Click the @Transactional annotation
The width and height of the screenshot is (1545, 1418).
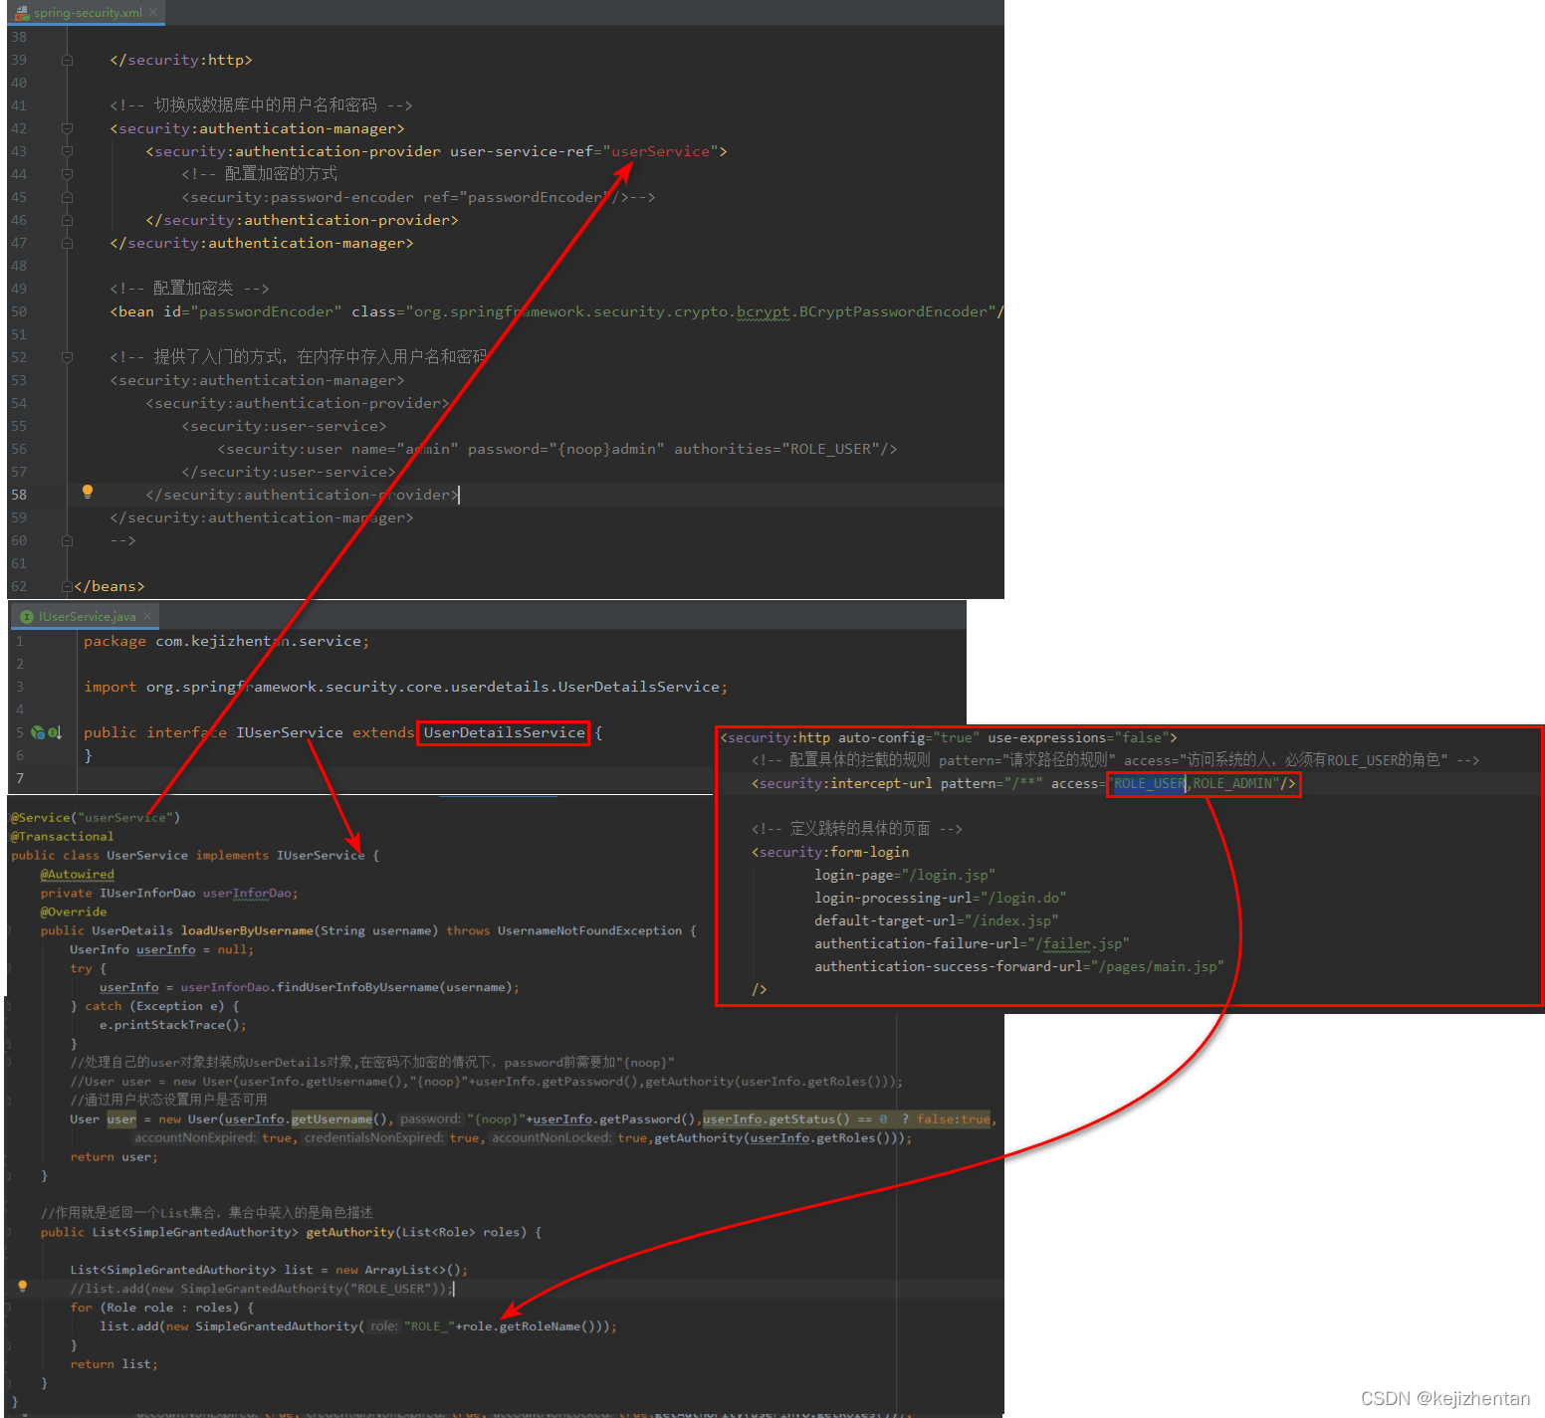pyautogui.click(x=62, y=836)
